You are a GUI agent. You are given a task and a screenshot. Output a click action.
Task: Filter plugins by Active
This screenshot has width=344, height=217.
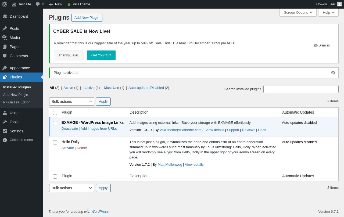pos(68,88)
